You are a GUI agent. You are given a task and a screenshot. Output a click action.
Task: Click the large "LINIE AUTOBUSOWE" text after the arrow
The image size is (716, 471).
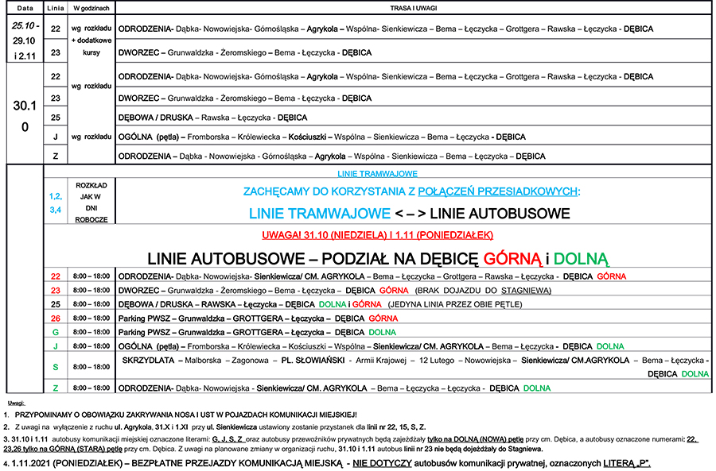[500, 214]
